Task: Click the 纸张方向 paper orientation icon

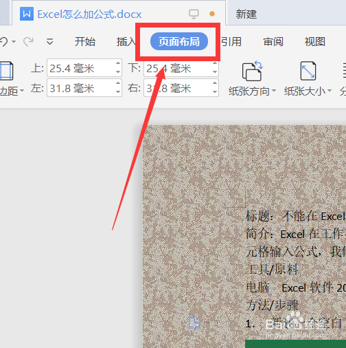Action: coord(253,71)
